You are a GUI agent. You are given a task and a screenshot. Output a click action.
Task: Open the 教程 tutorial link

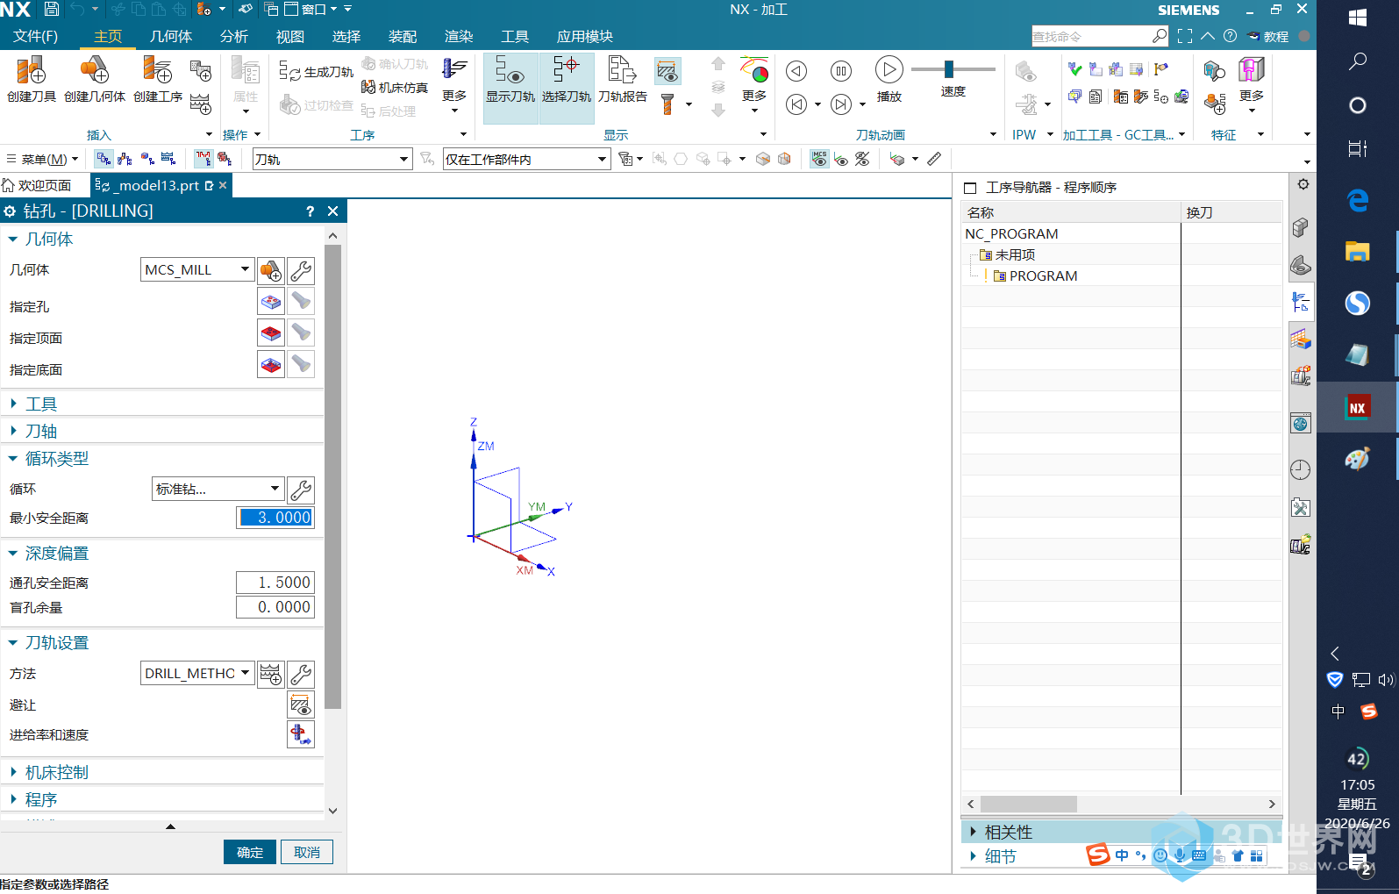(x=1268, y=36)
